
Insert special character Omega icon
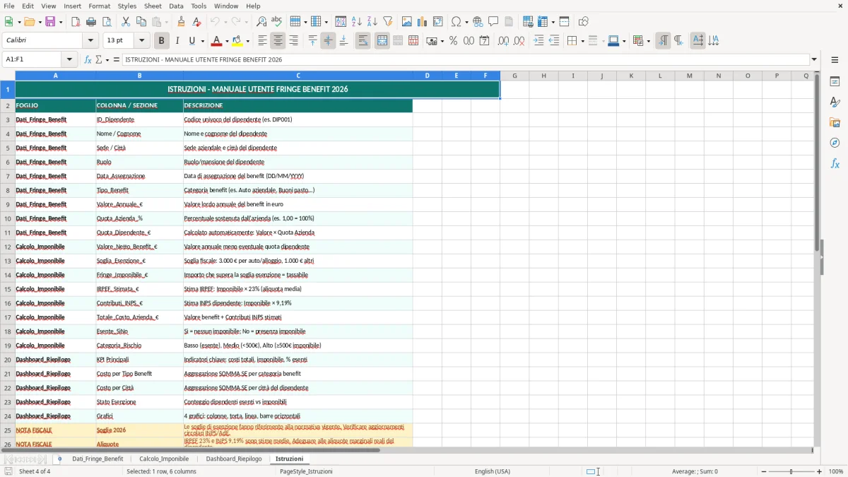456,22
